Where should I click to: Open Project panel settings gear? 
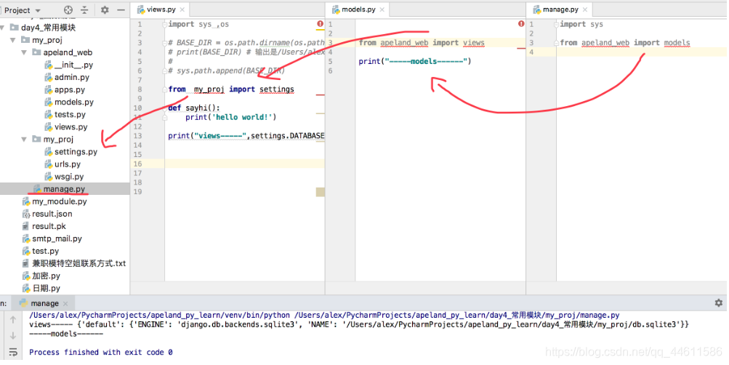[x=105, y=10]
